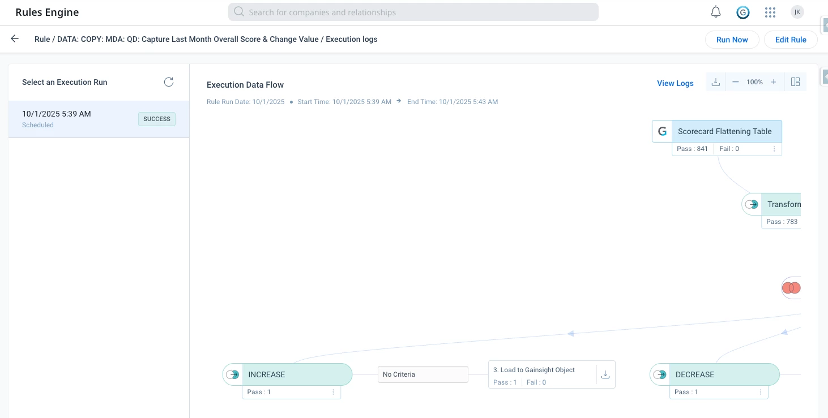Open the INCREASE node options menu
The width and height of the screenshot is (828, 418).
(333, 392)
